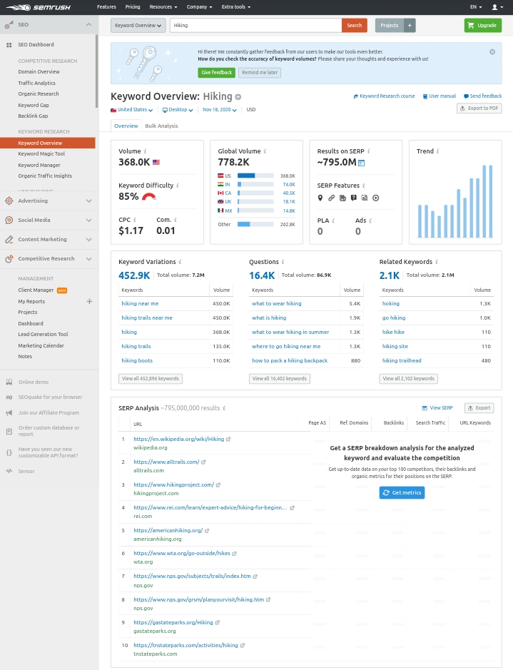The image size is (513, 670).
Task: Click the keyword search input field
Action: pyautogui.click(x=255, y=25)
